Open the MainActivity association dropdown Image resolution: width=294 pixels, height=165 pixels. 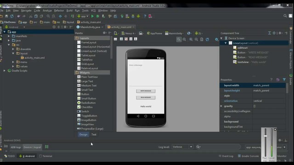(174, 33)
